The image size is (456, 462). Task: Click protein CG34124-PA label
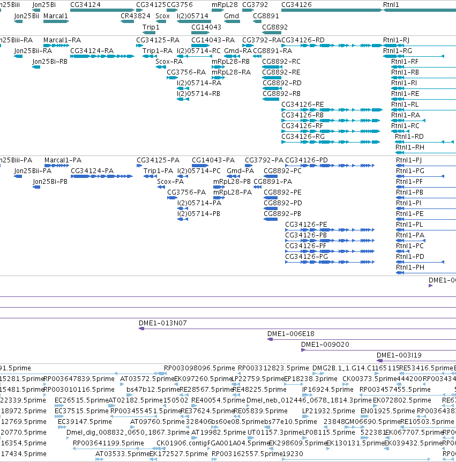[x=92, y=171]
